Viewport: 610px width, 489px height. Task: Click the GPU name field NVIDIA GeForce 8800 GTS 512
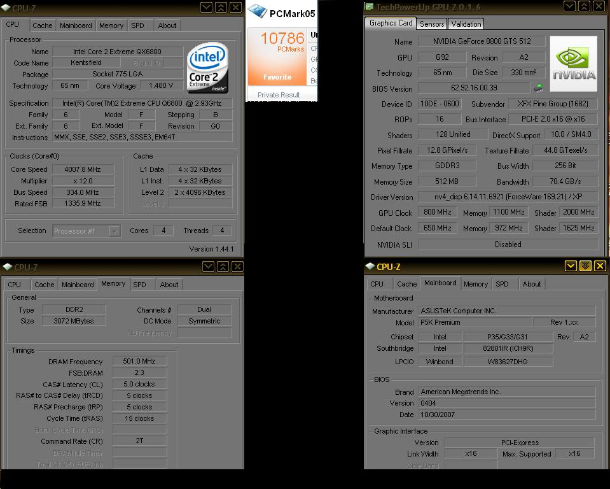(x=482, y=41)
